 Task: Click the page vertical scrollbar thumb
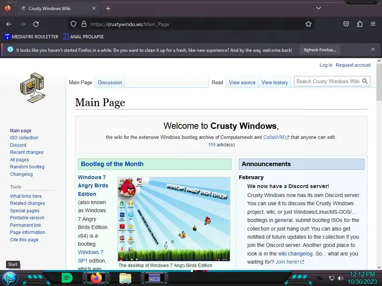click(379, 83)
